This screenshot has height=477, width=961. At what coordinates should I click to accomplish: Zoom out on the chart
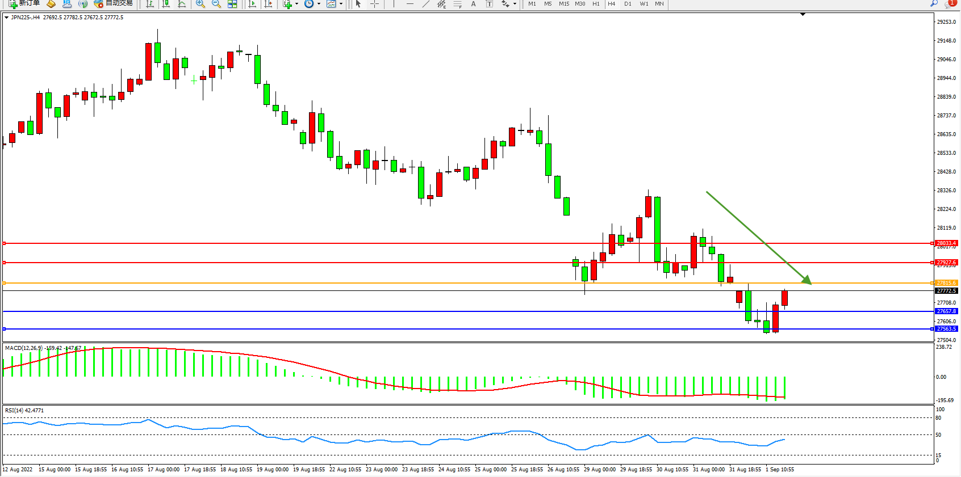pos(216,4)
